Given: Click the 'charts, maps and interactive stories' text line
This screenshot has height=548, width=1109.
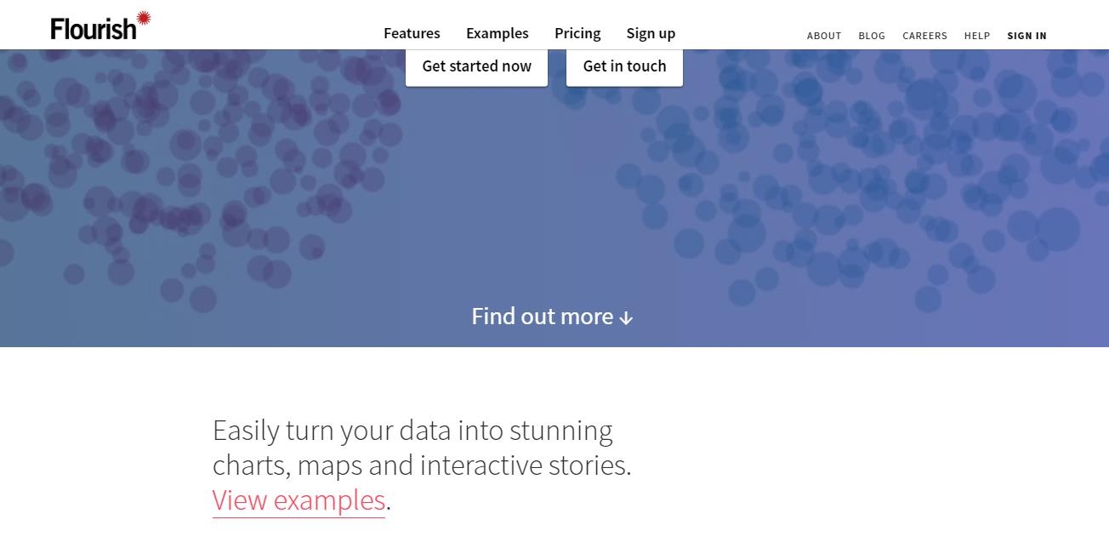Looking at the screenshot, I should pyautogui.click(x=422, y=466).
